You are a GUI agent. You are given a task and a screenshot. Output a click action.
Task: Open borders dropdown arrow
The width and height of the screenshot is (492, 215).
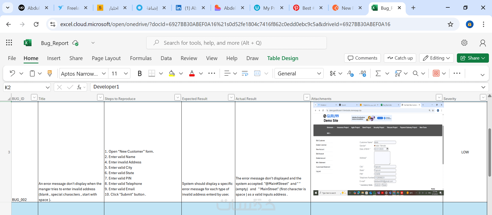(161, 74)
